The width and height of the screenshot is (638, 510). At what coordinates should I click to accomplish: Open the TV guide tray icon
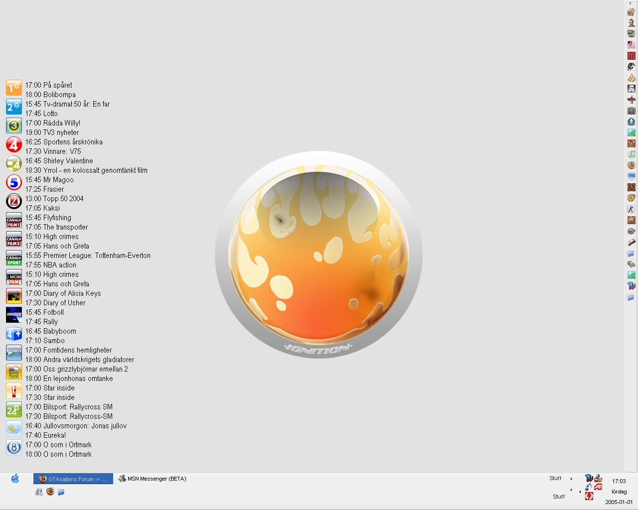(x=589, y=478)
